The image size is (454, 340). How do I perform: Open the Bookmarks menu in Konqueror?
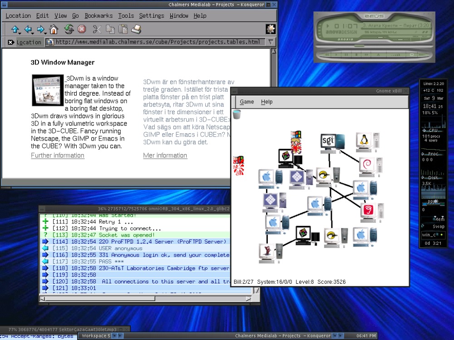tap(99, 15)
